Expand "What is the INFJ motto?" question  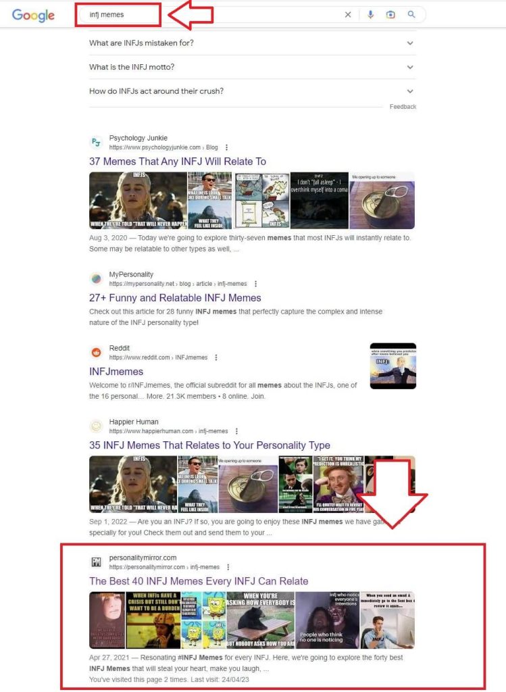(x=253, y=67)
